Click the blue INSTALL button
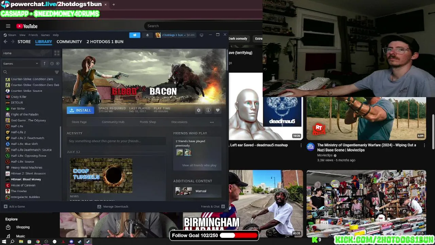The height and width of the screenshot is (245, 435). coord(81,110)
